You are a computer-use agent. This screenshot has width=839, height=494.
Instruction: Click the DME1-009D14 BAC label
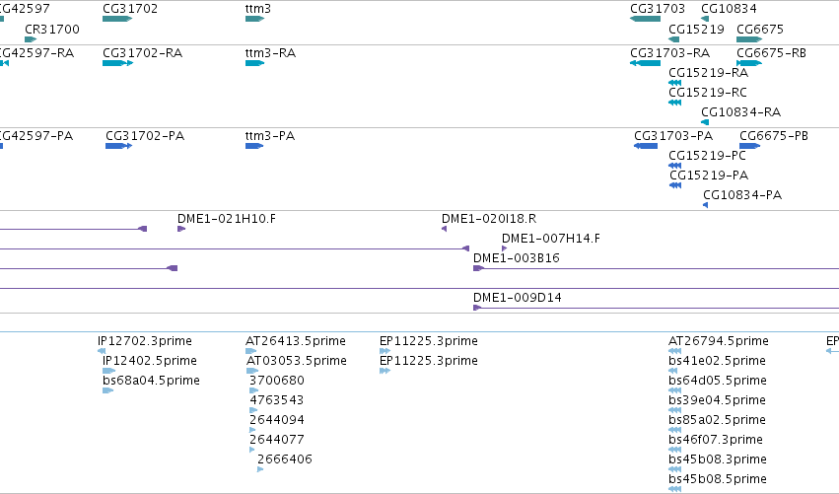pyautogui.click(x=518, y=298)
